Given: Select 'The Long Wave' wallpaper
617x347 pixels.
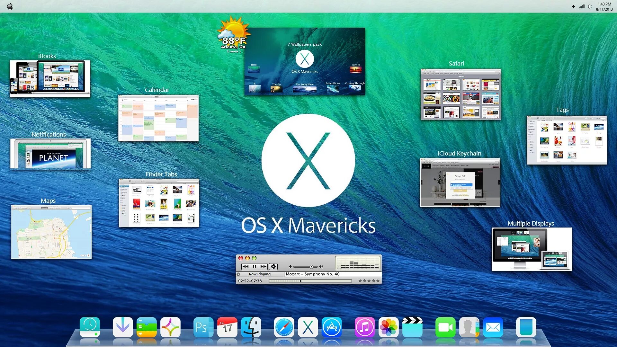Looking at the screenshot, I should (305, 88).
